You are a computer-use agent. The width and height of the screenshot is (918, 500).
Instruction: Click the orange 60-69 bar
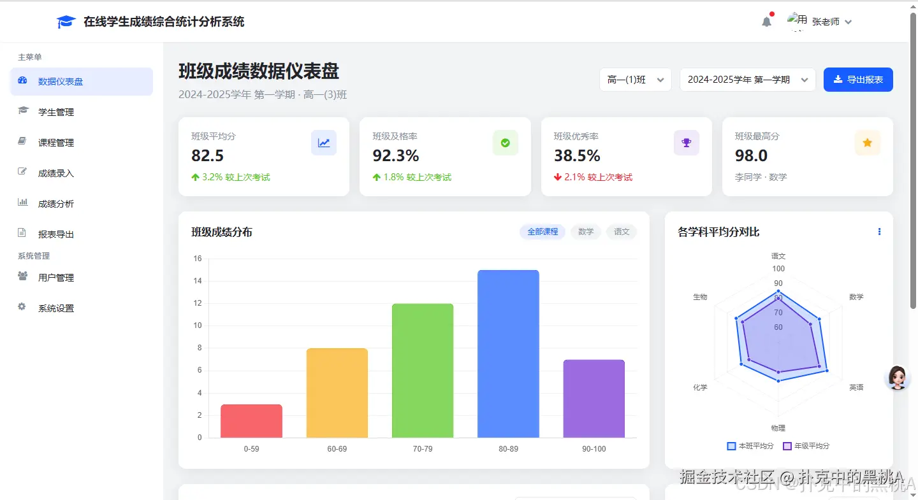337,393
